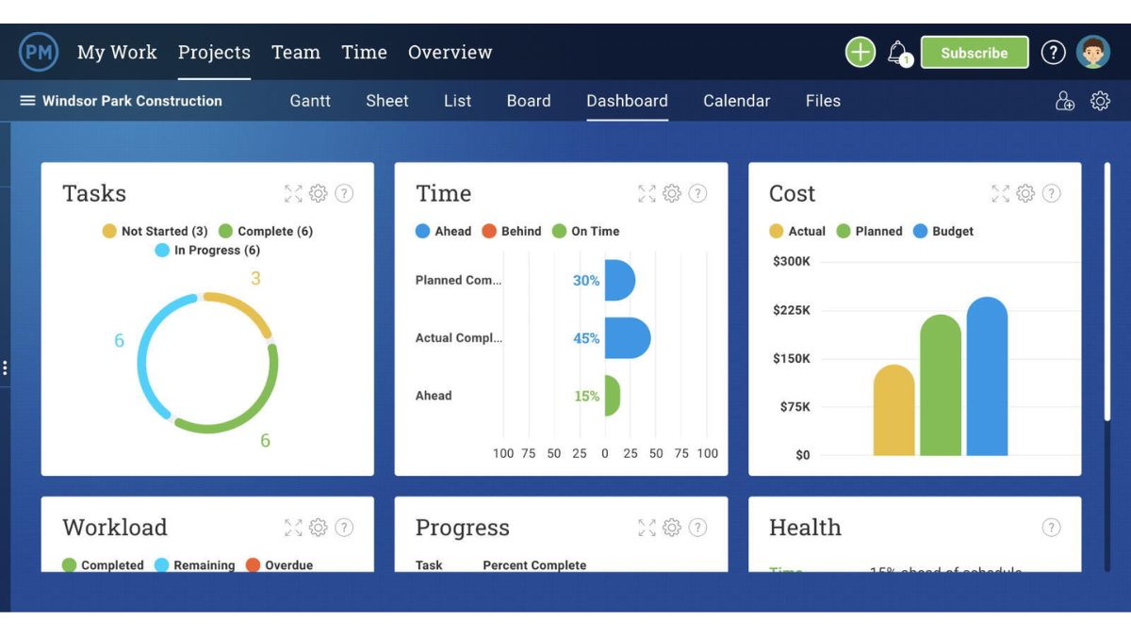
Task: Click the green plus add button
Action: 860,52
